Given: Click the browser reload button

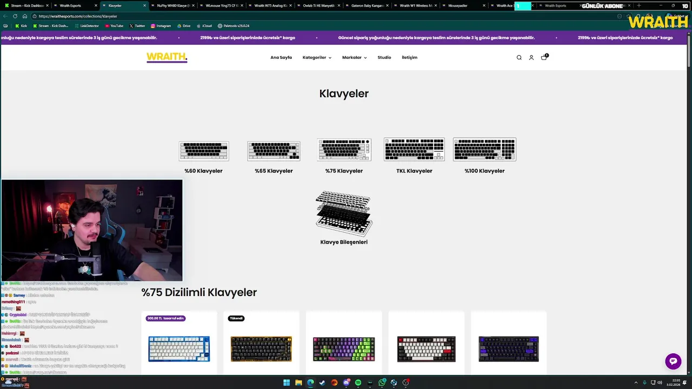Looking at the screenshot, I should tap(15, 16).
